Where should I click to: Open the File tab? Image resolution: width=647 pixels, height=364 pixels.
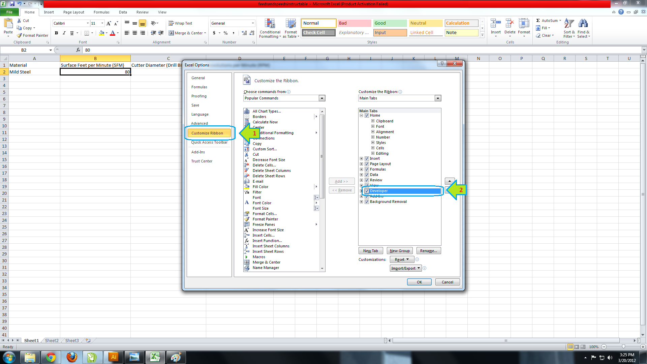pyautogui.click(x=9, y=12)
